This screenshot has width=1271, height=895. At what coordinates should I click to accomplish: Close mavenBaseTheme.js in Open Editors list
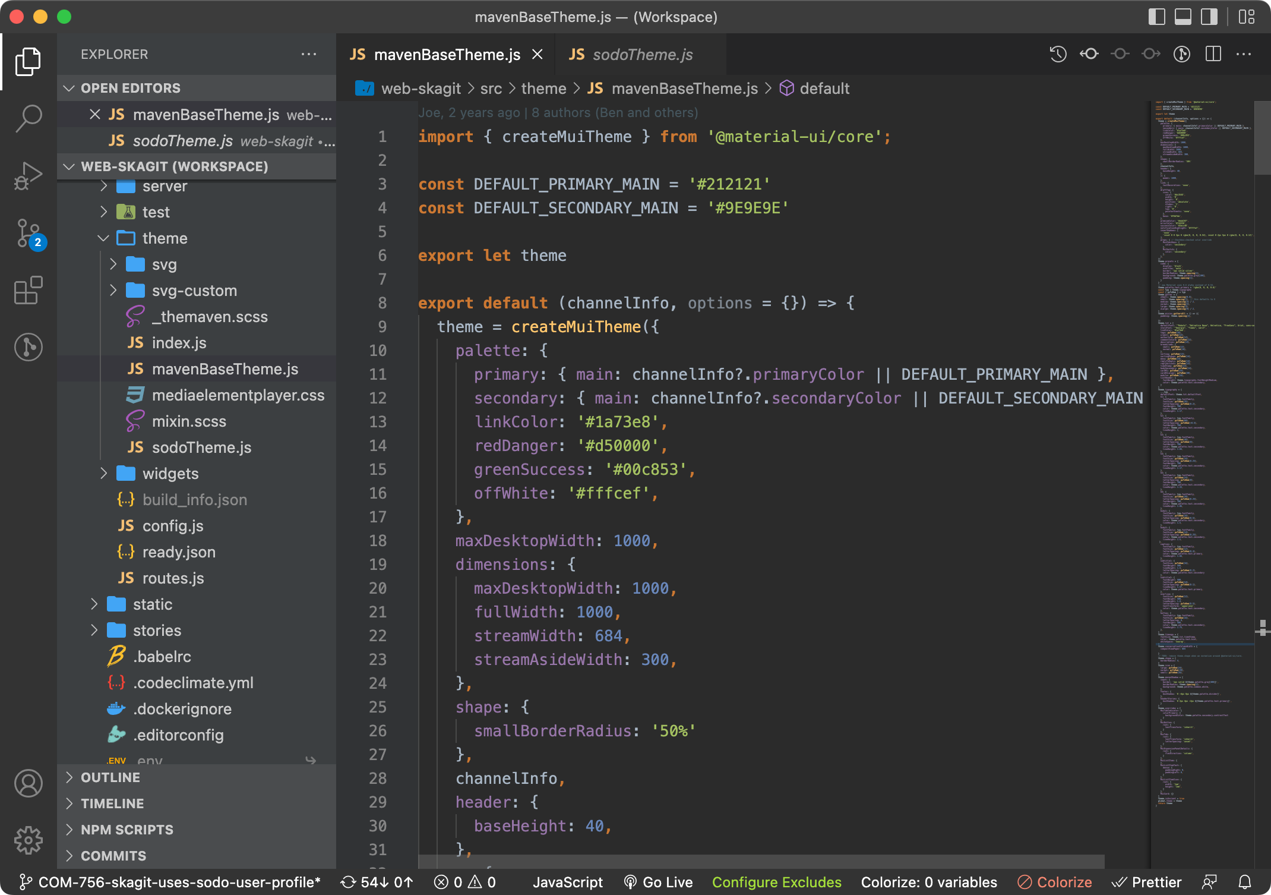94,114
